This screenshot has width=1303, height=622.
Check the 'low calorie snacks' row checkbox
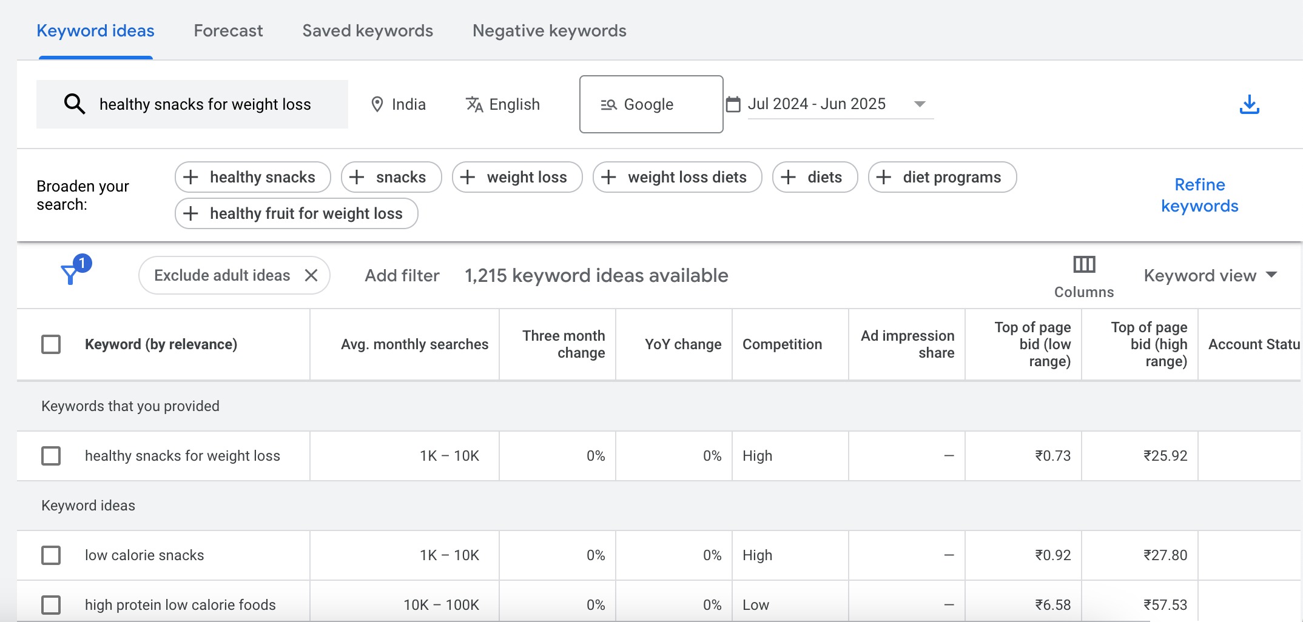(x=51, y=555)
